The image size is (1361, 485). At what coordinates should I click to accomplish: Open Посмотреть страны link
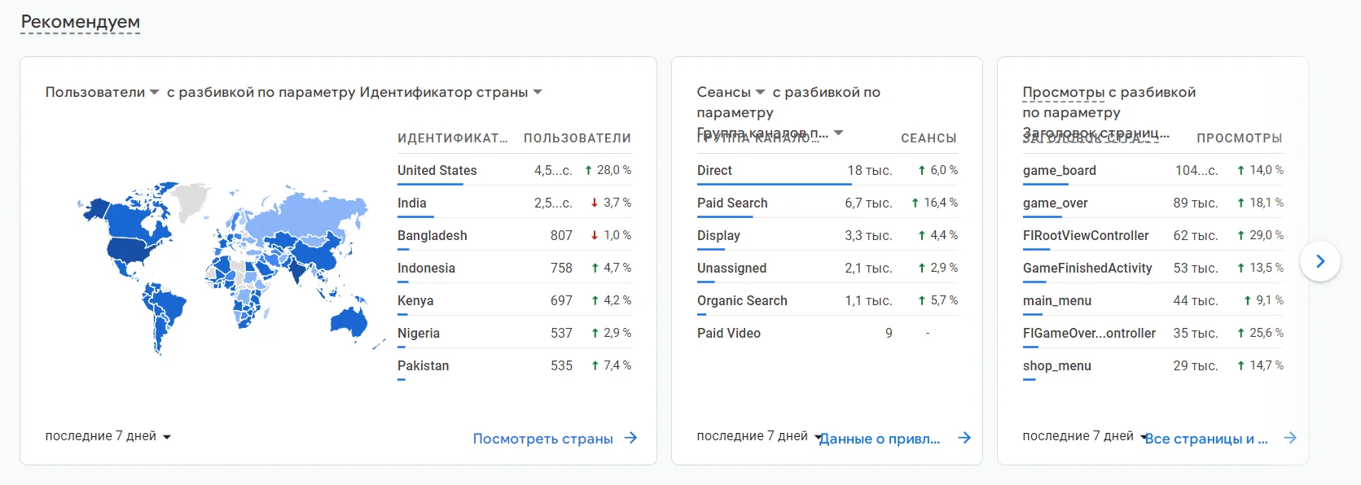pyautogui.click(x=542, y=439)
